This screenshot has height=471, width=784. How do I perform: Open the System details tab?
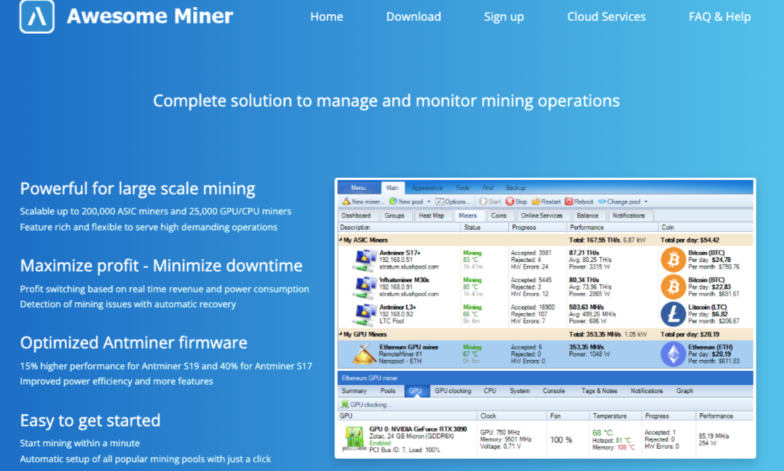point(520,391)
